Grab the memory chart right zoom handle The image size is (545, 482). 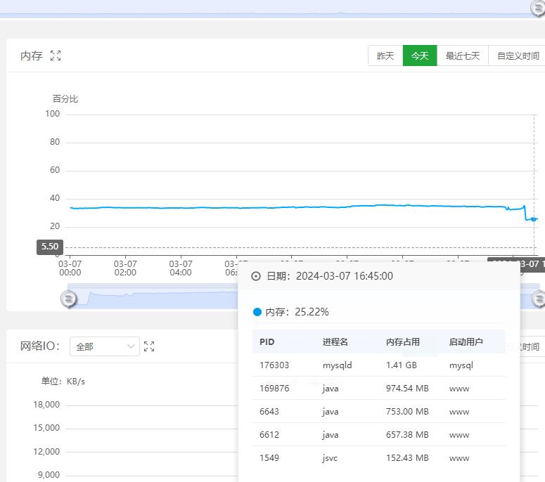(x=539, y=299)
